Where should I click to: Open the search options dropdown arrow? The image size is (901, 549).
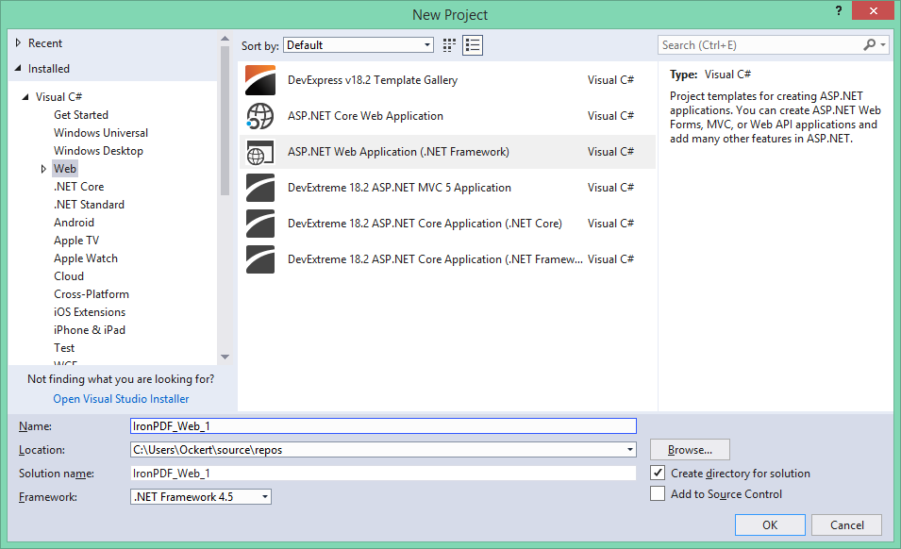click(x=883, y=44)
